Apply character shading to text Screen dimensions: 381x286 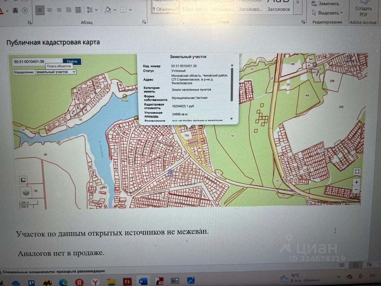point(15,10)
